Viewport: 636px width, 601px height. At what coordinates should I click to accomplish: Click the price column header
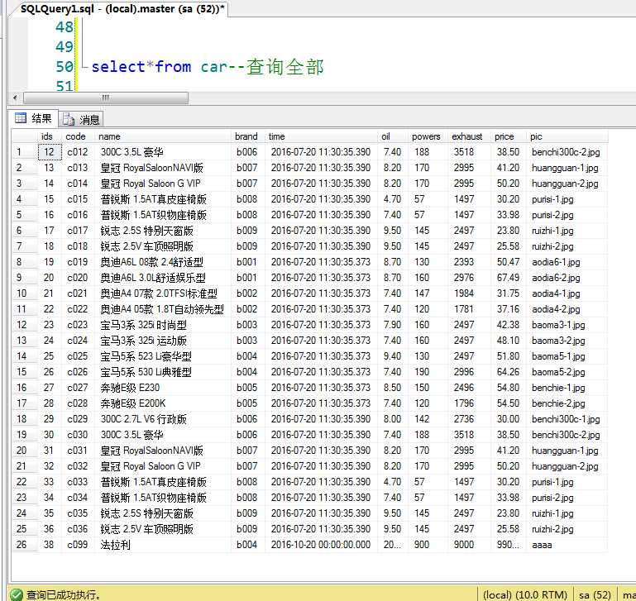pos(508,136)
